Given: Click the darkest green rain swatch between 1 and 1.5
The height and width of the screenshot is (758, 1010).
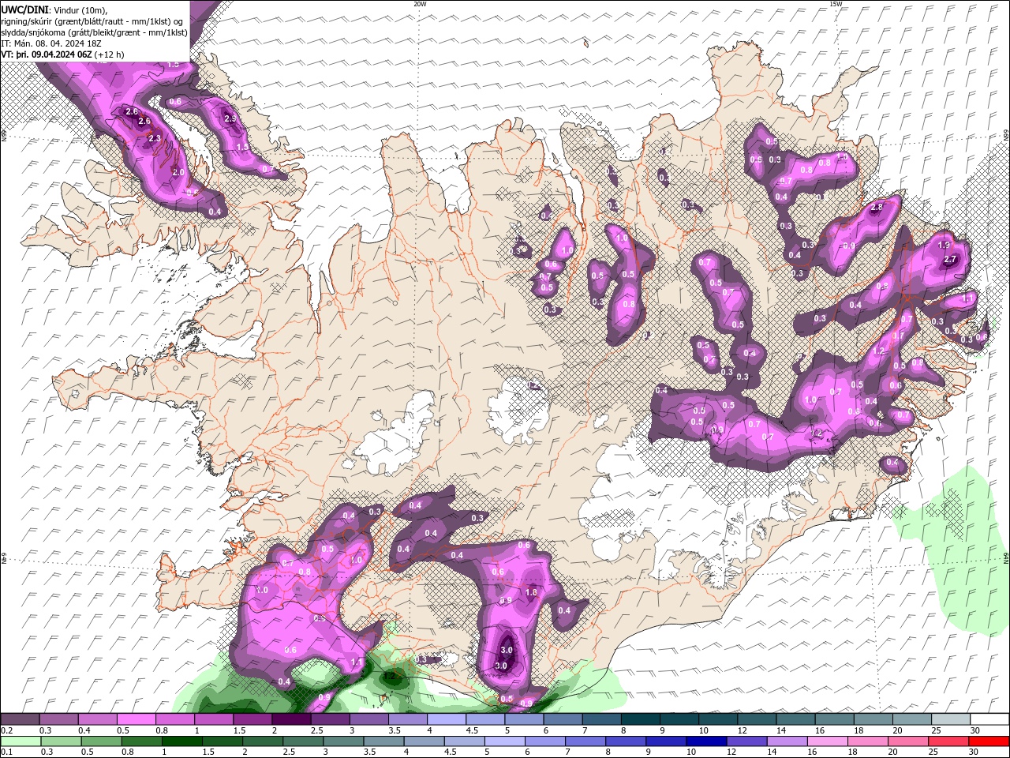Looking at the screenshot, I should click(181, 741).
